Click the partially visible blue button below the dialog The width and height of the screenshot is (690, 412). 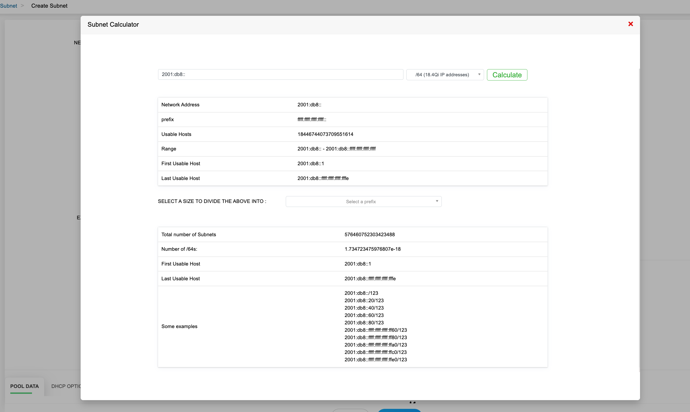399,410
